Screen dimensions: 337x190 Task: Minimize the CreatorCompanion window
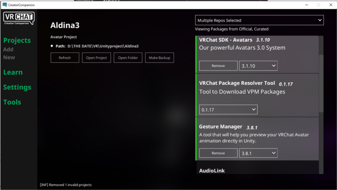click(307, 5)
